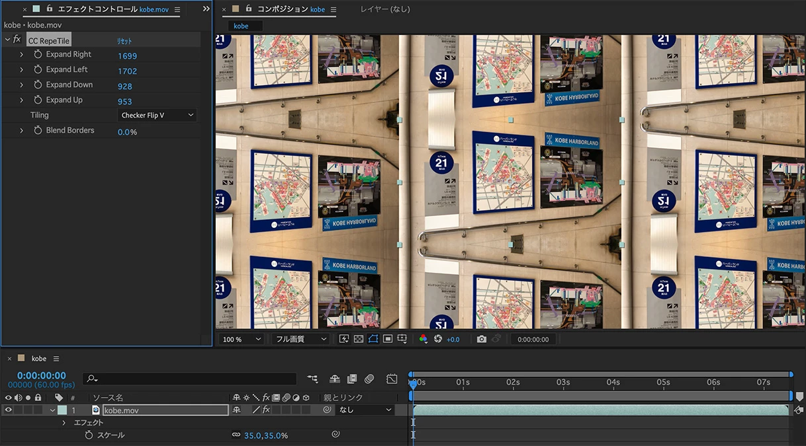Click Expand Up stopwatch icon

coord(38,100)
